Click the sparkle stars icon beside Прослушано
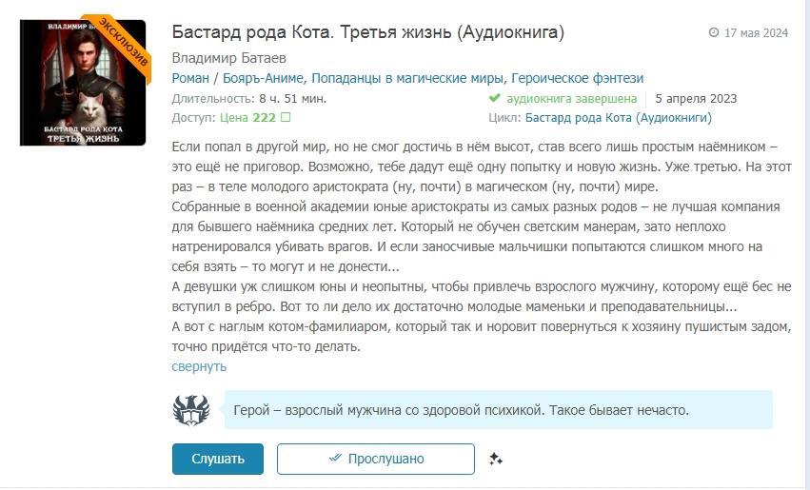 pyautogui.click(x=495, y=459)
